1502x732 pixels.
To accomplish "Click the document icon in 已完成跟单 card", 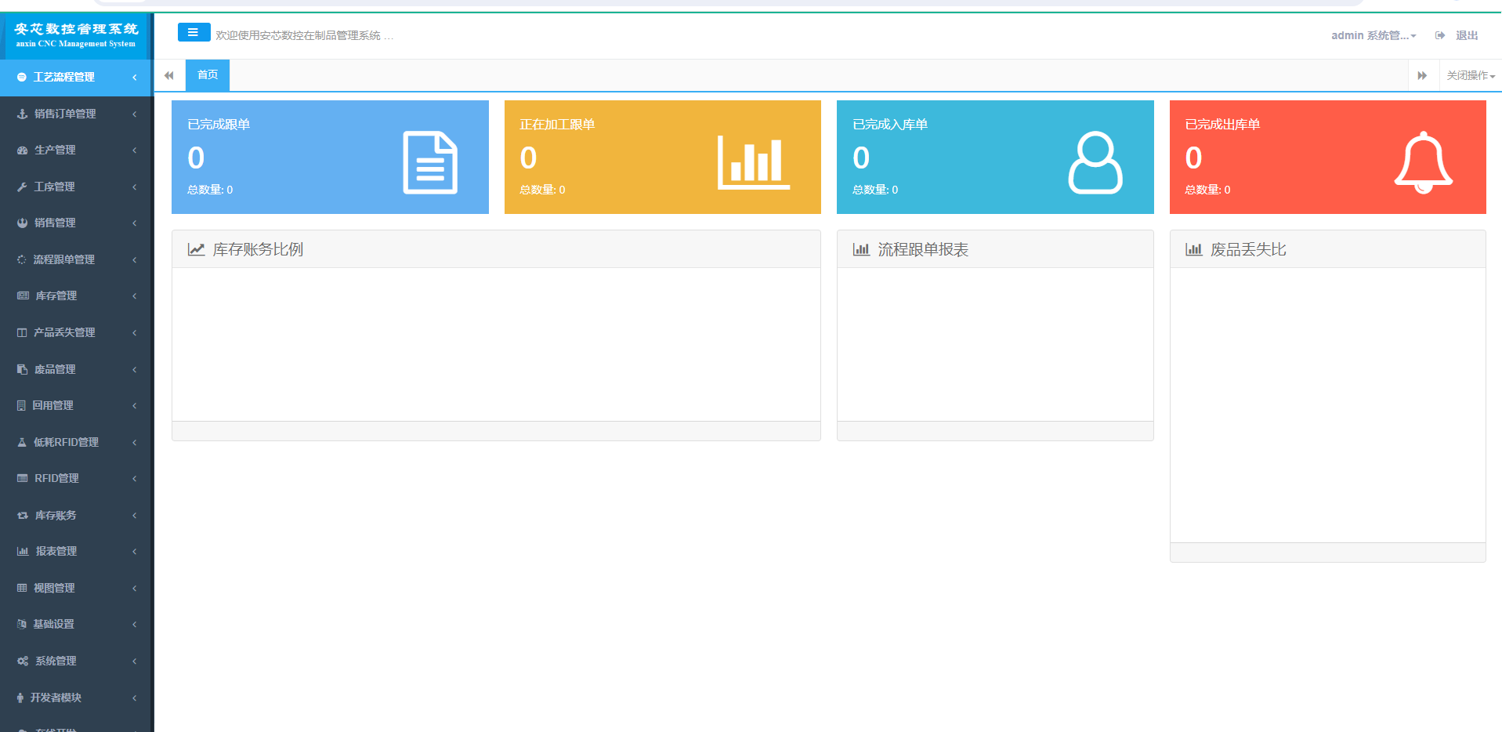I will point(430,162).
